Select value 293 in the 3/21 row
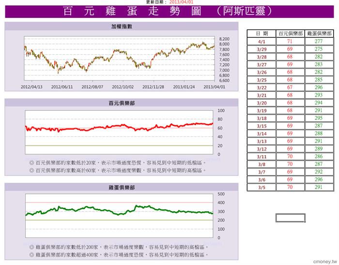 319,95
